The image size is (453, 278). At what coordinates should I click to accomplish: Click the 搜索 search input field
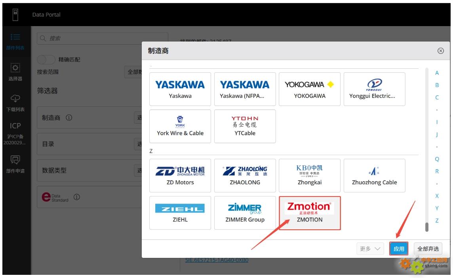103,38
